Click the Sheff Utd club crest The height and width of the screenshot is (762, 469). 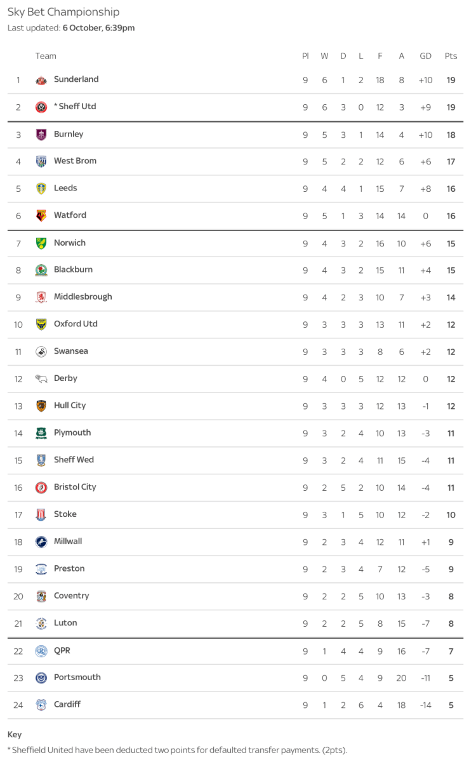point(41,107)
